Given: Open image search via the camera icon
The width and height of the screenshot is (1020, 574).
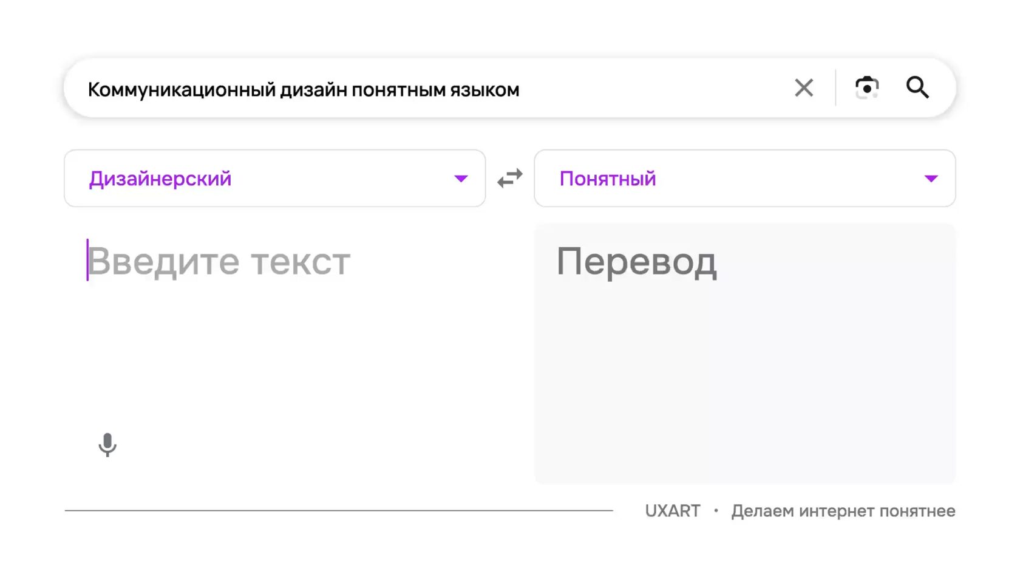Looking at the screenshot, I should coord(866,88).
